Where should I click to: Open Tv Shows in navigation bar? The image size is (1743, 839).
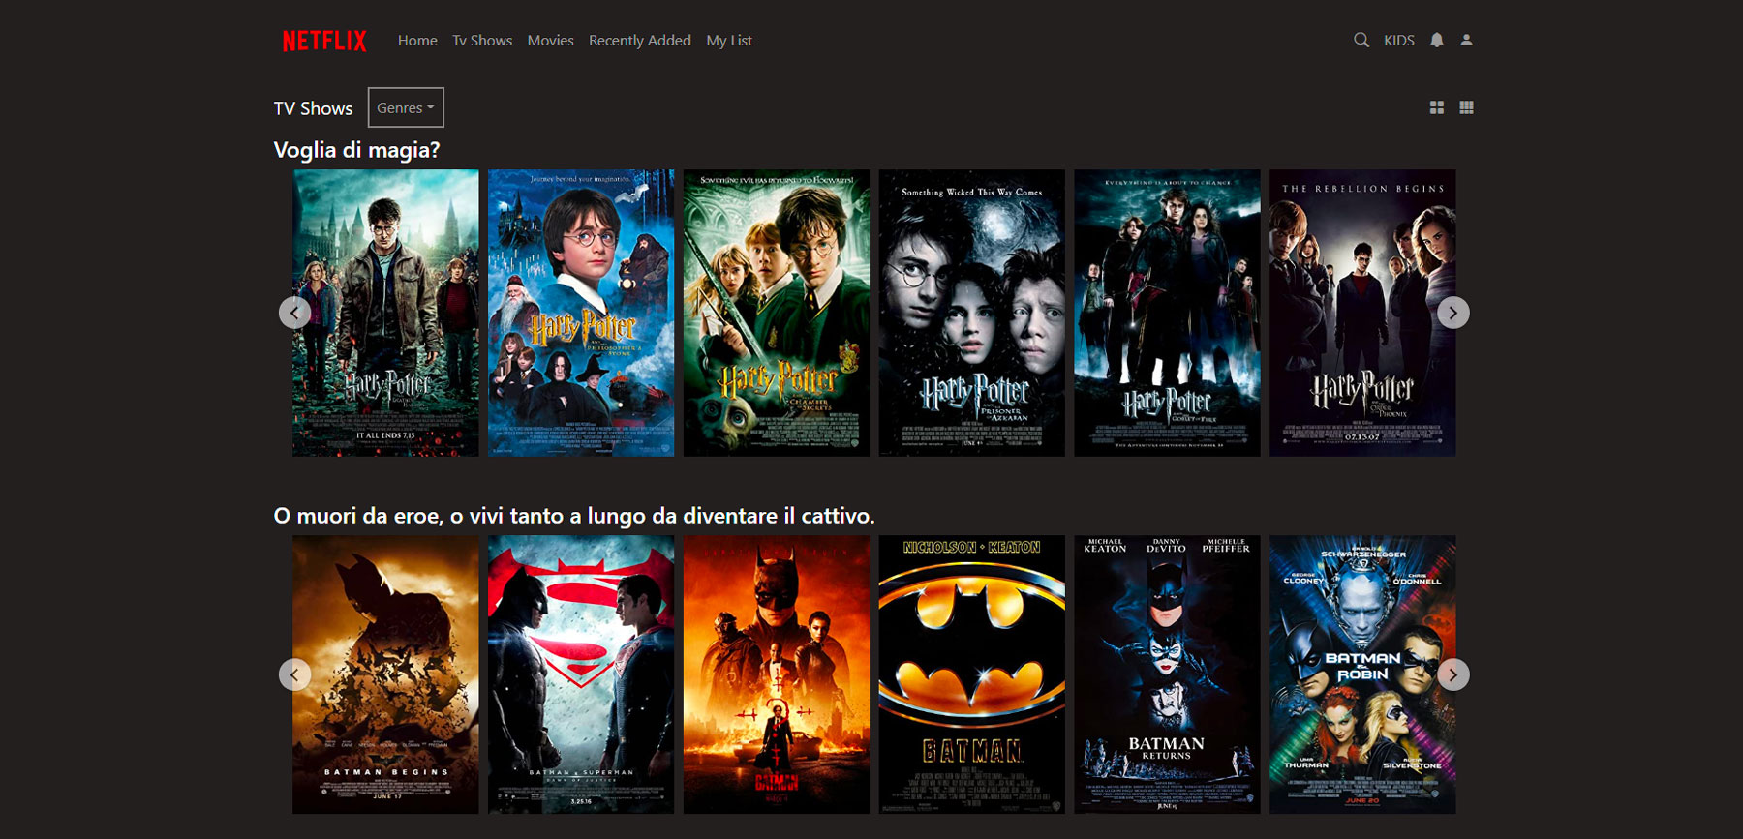[482, 41]
